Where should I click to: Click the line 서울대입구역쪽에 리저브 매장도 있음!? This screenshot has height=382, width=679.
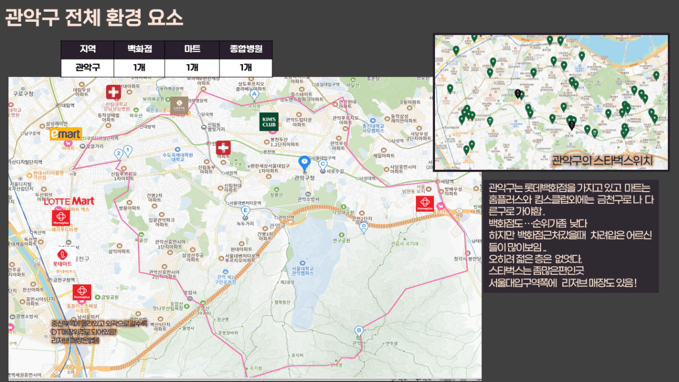click(x=562, y=283)
